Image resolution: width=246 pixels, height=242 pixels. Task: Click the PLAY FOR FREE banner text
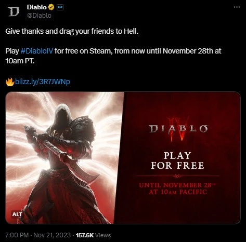click(x=177, y=160)
